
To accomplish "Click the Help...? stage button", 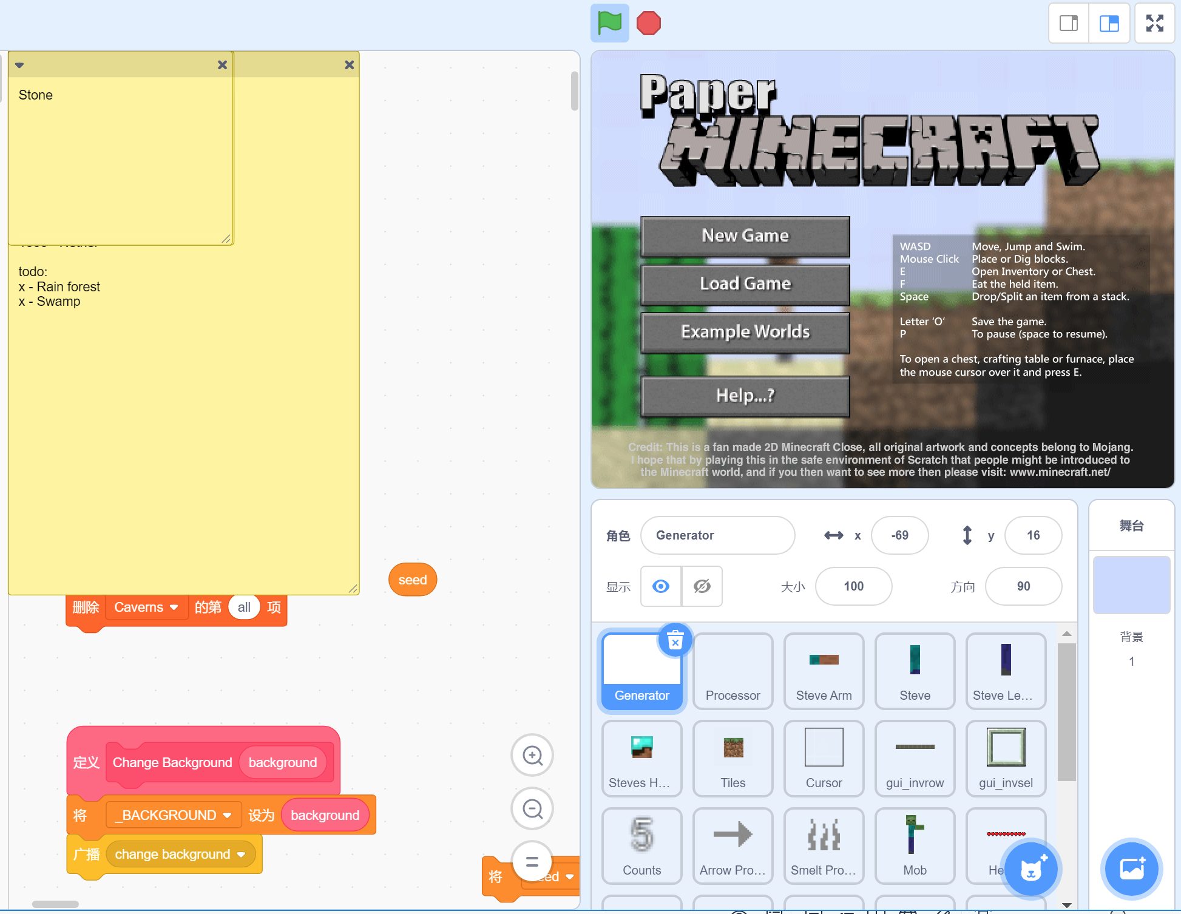I will click(745, 396).
